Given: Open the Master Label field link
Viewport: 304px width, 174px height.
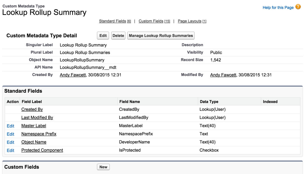Looking at the screenshot, I should (x=34, y=126).
